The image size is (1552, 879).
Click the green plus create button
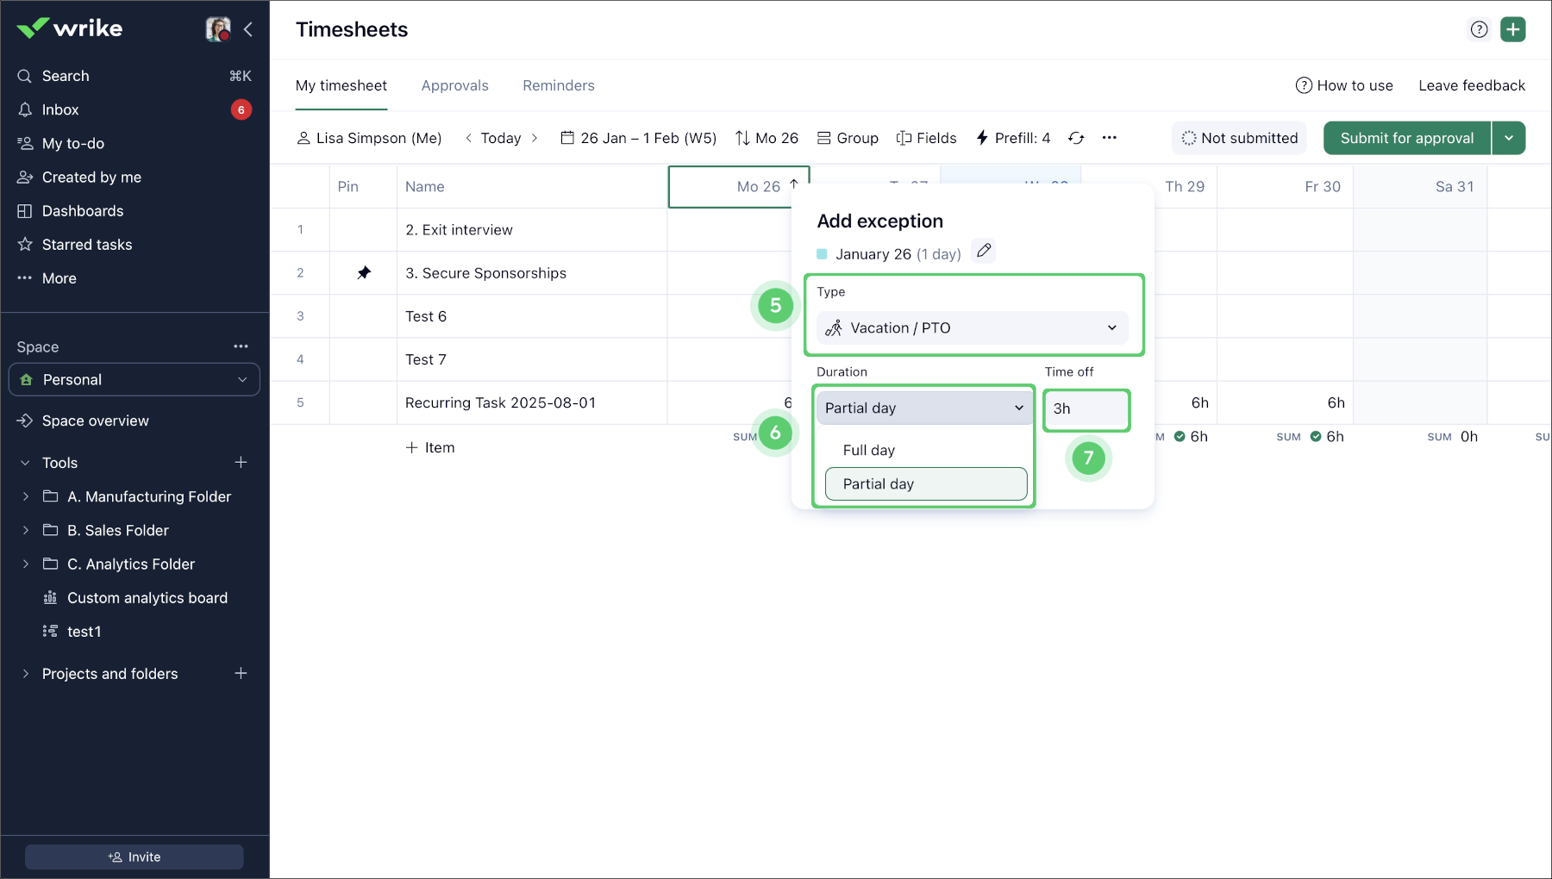pyautogui.click(x=1512, y=29)
